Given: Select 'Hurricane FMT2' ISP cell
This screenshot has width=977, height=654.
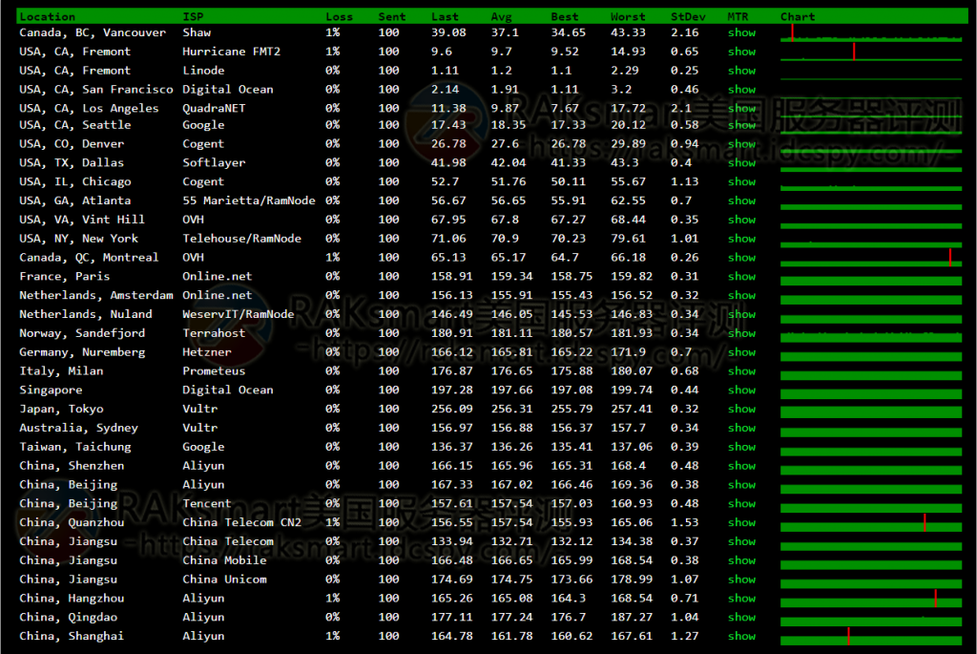Looking at the screenshot, I should (x=231, y=52).
